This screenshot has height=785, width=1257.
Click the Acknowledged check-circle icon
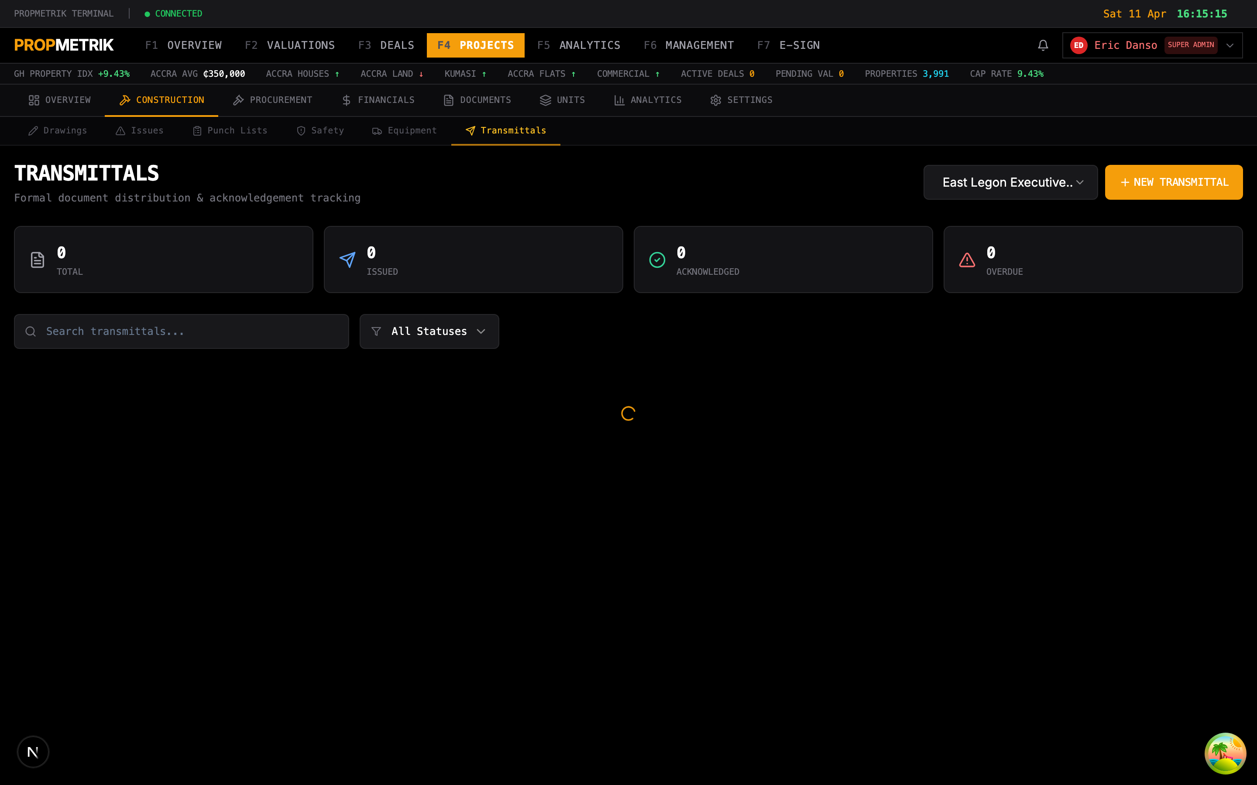[x=657, y=259]
